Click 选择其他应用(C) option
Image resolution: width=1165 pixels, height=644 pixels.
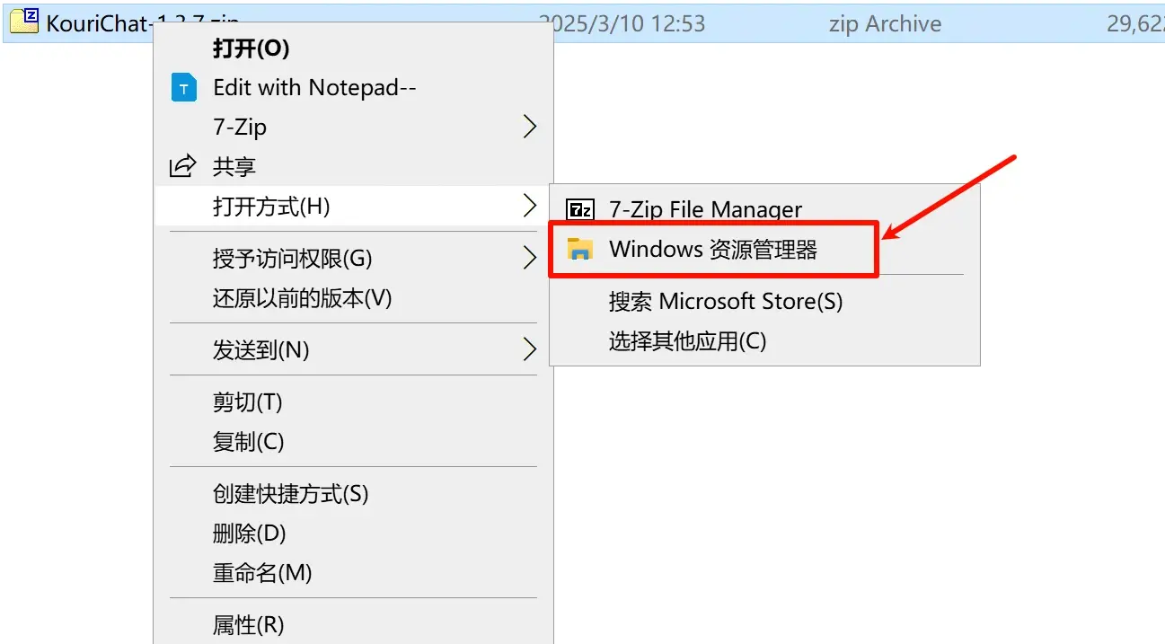[x=687, y=341]
